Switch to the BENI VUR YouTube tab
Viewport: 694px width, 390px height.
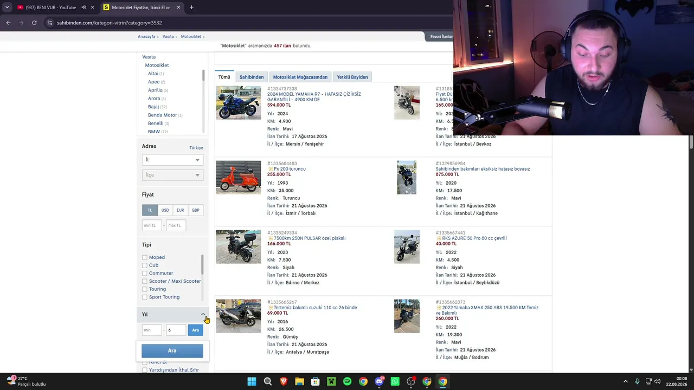coord(50,8)
